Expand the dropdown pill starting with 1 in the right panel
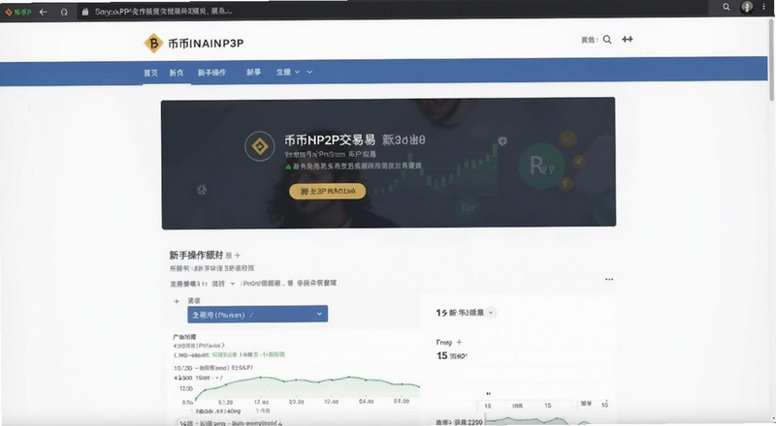The width and height of the screenshot is (776, 426). coord(467,313)
